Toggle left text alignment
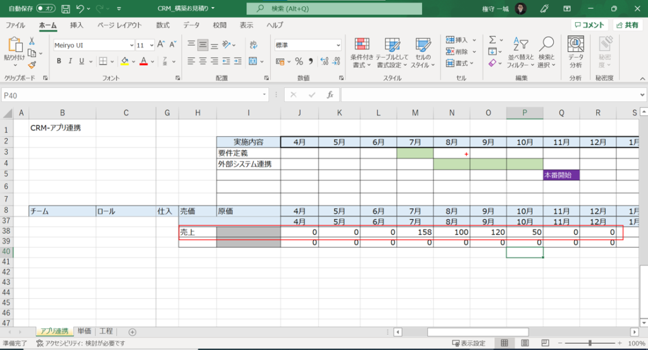Image resolution: width=648 pixels, height=350 pixels. pyautogui.click(x=191, y=61)
